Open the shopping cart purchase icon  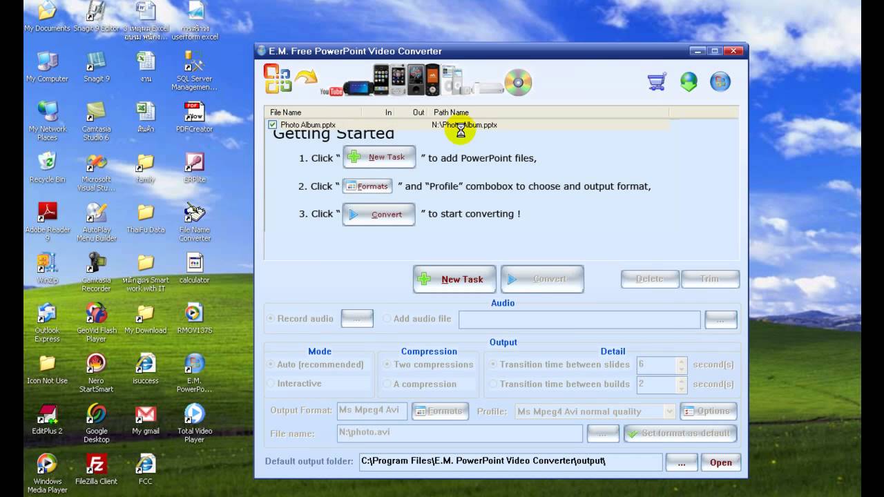[x=657, y=82]
